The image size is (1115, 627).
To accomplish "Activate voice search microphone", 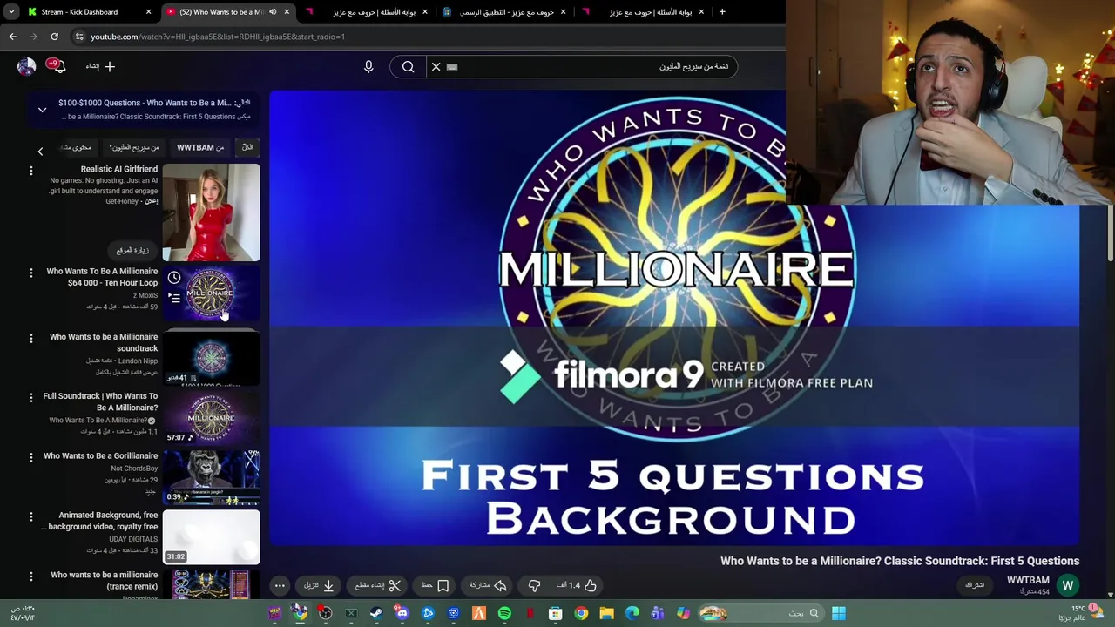I will click(368, 66).
